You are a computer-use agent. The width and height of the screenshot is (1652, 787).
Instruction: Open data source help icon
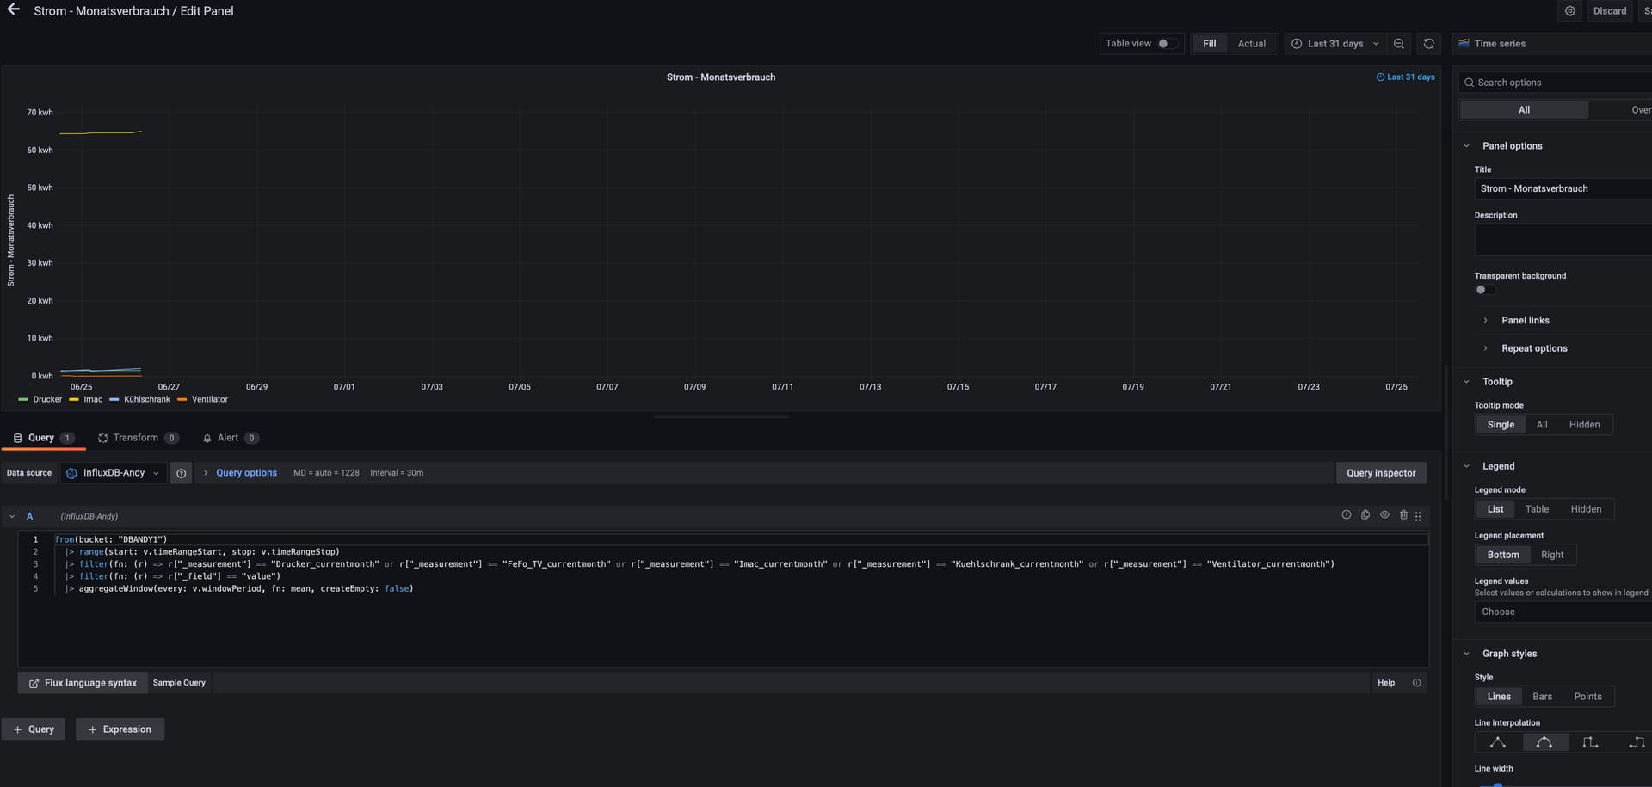point(181,473)
